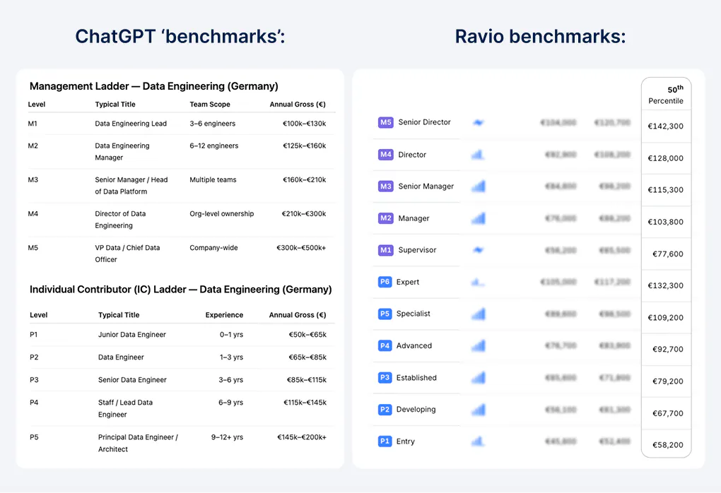Click the M4 level badge for Director

pos(385,155)
